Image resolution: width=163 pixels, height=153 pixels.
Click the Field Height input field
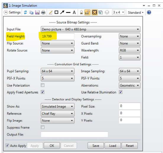coord(58,36)
